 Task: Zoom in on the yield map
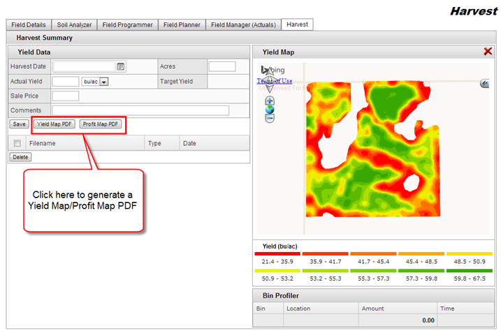coord(270,101)
